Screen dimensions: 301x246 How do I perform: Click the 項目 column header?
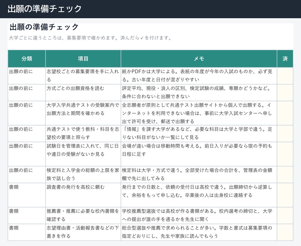point(83,59)
